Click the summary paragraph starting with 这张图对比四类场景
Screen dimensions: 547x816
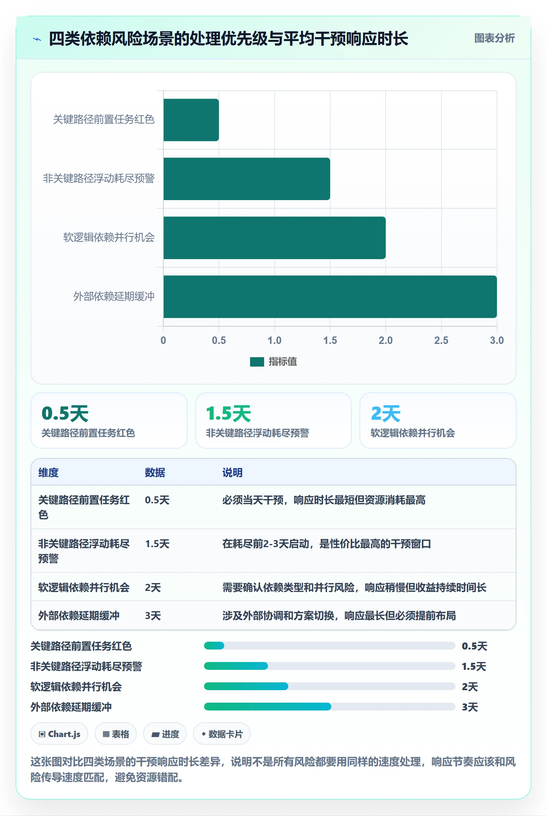pyautogui.click(x=273, y=769)
